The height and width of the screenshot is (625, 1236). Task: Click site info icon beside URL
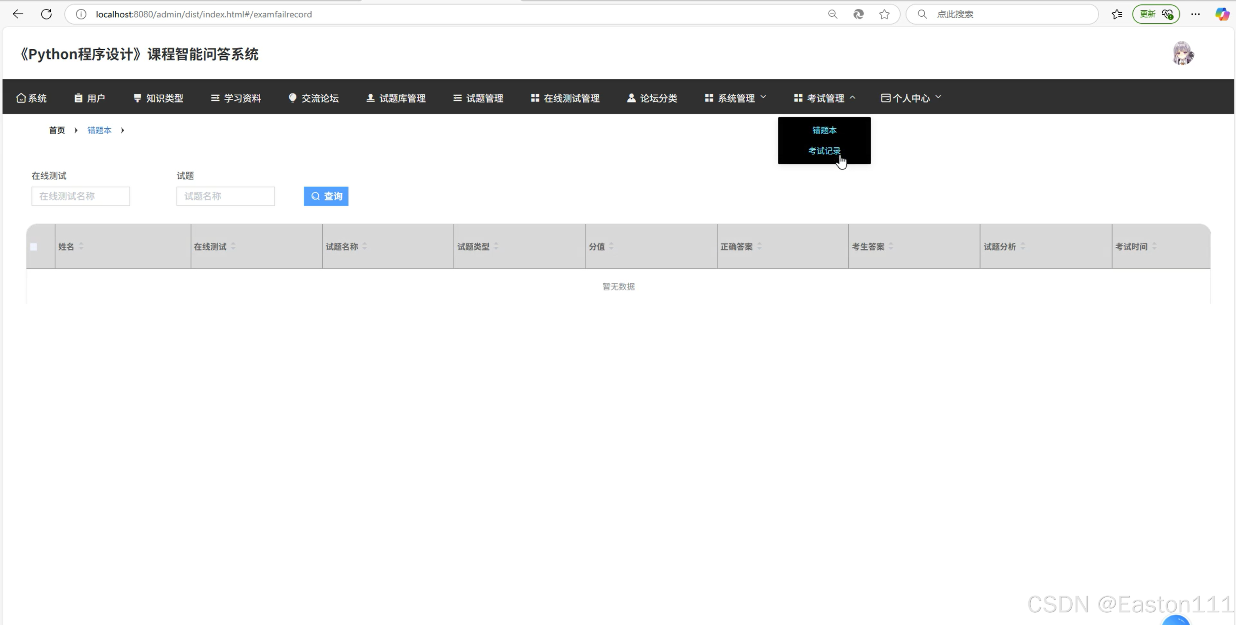click(x=81, y=14)
